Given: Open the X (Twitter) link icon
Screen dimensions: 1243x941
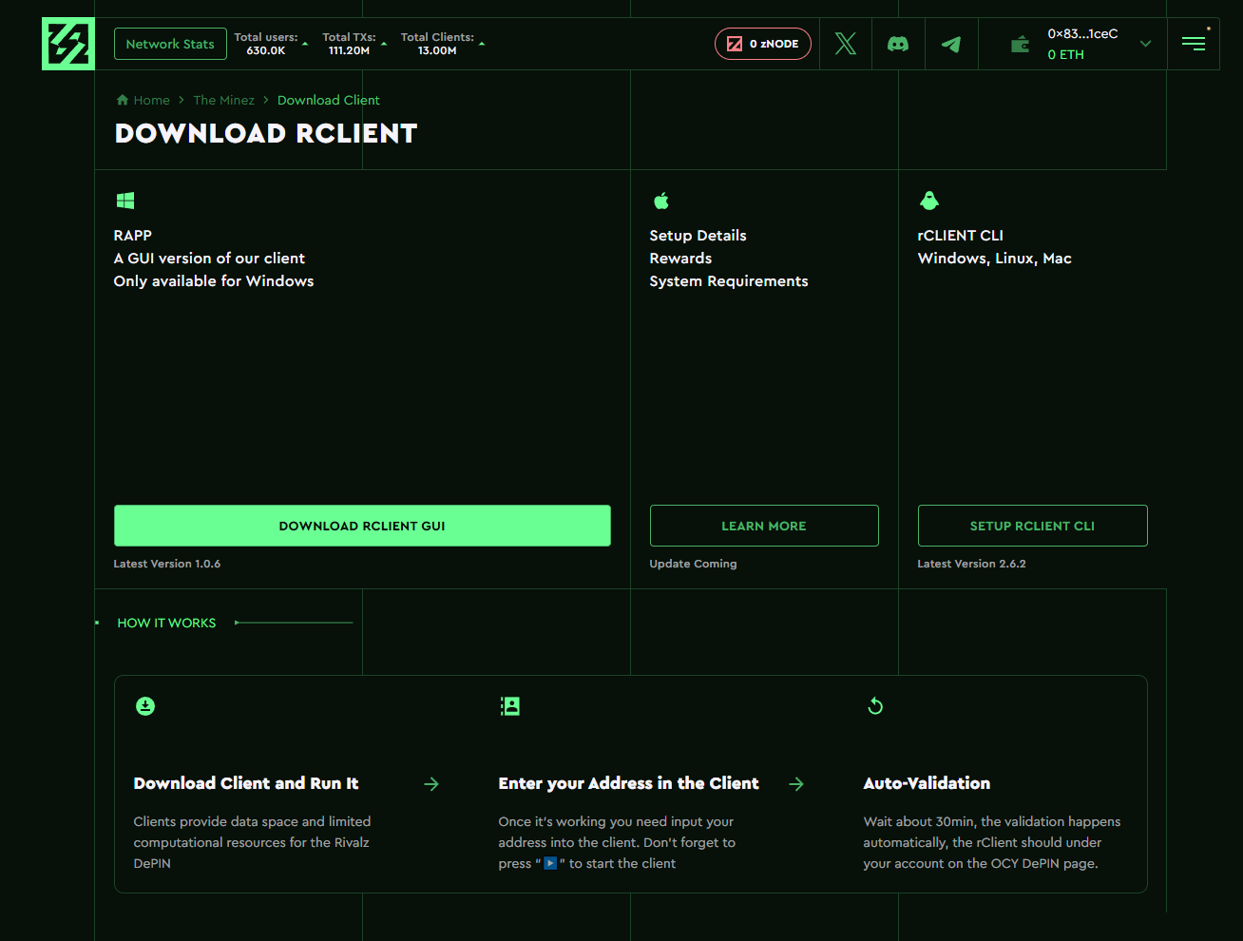Looking at the screenshot, I should 846,44.
